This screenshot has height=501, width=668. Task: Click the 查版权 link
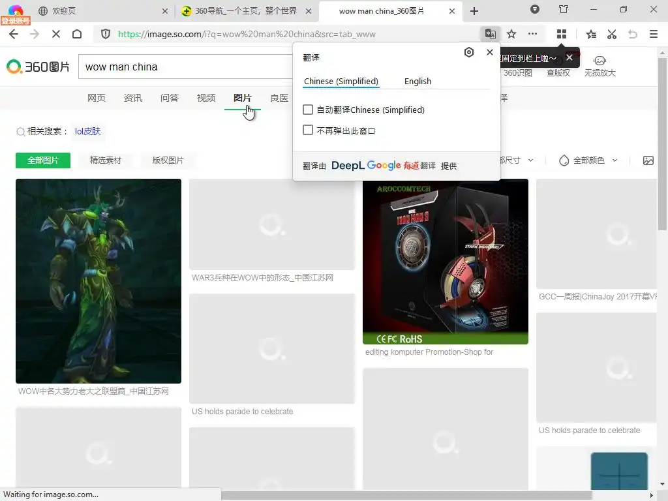point(558,73)
